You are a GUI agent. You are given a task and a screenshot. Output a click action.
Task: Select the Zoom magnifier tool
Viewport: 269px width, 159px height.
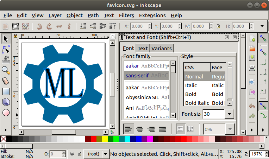coord(6,70)
